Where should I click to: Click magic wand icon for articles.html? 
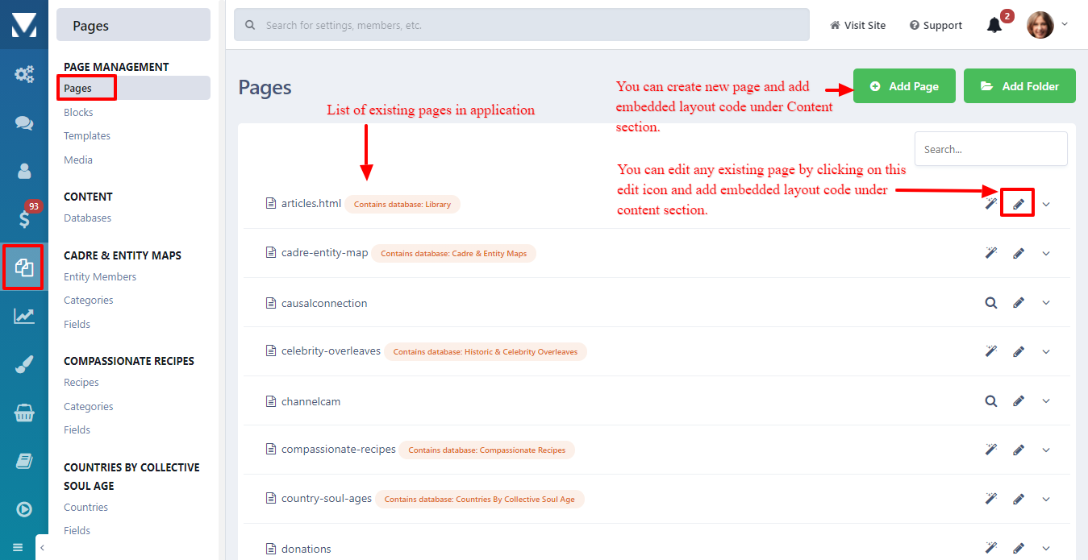[991, 204]
